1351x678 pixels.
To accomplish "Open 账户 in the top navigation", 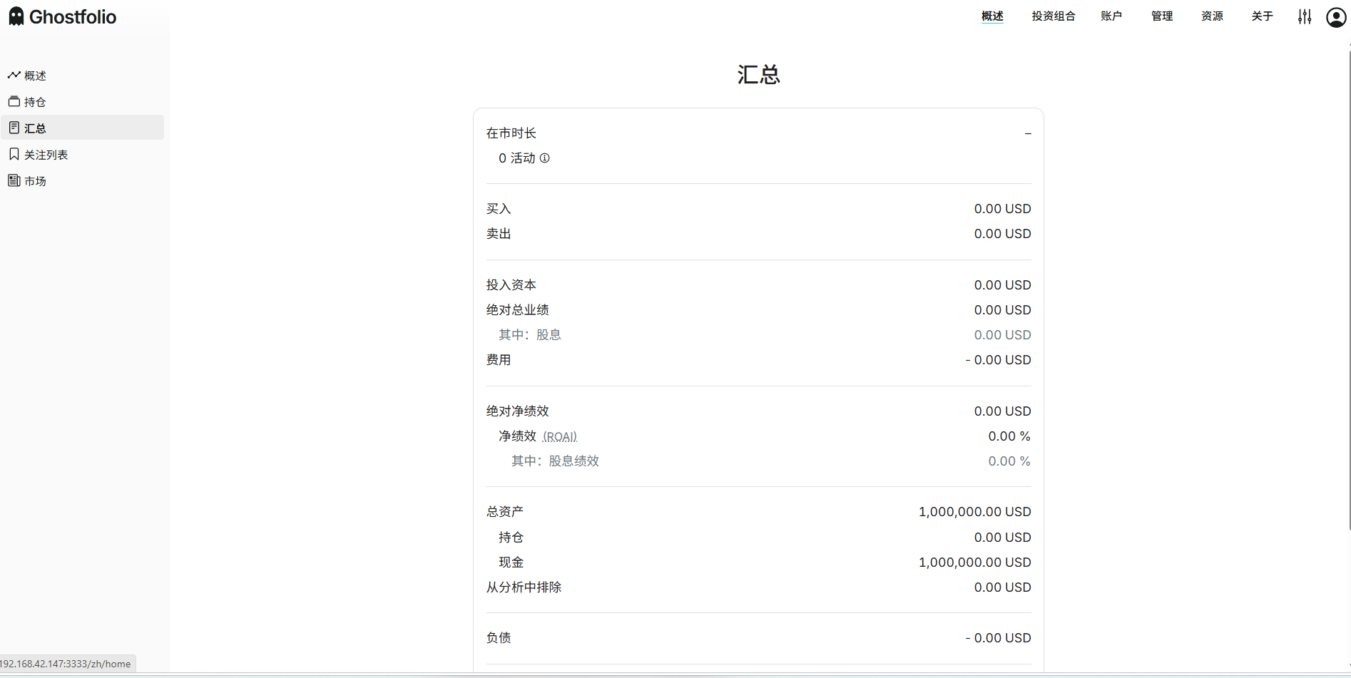I will (1111, 16).
